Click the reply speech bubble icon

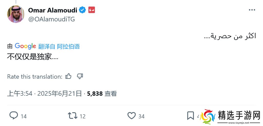(14, 116)
